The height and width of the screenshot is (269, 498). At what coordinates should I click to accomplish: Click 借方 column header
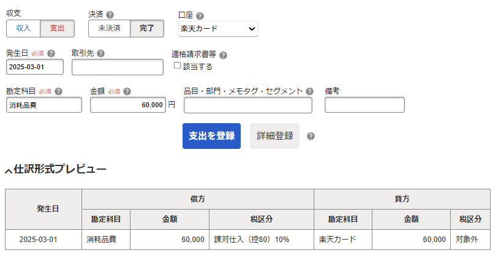[x=198, y=199]
